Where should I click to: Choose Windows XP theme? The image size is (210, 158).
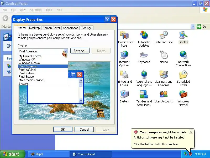click(43, 60)
